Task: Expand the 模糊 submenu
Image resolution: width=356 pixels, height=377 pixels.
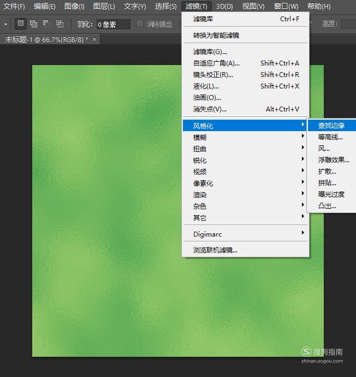Action: pos(245,137)
